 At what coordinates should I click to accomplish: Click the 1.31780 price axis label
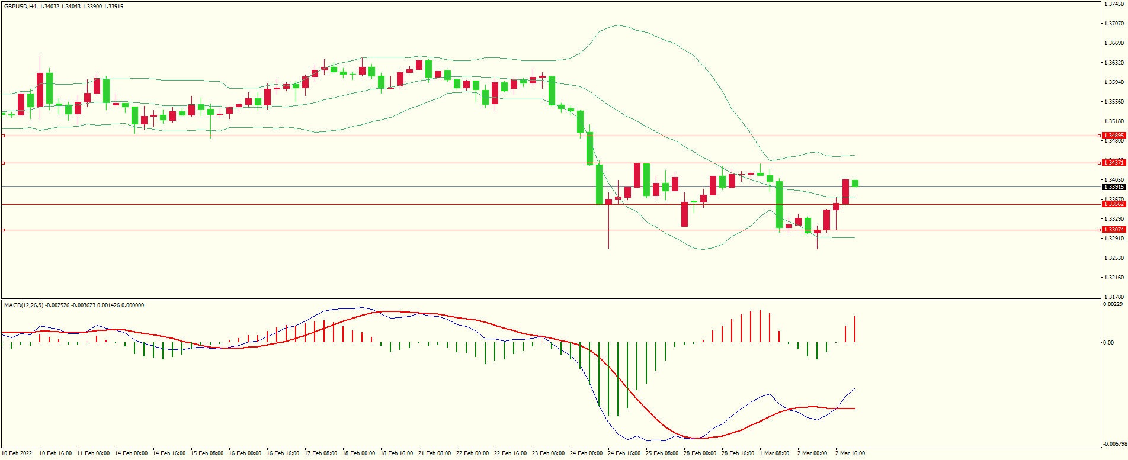pos(1114,297)
